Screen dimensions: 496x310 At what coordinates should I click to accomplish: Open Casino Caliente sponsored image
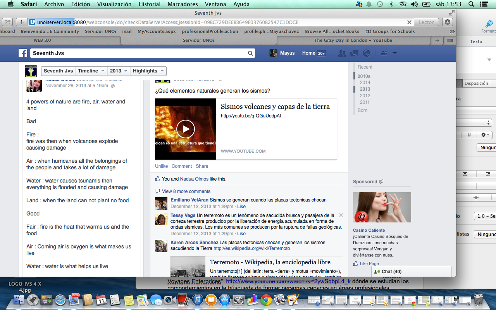click(382, 207)
